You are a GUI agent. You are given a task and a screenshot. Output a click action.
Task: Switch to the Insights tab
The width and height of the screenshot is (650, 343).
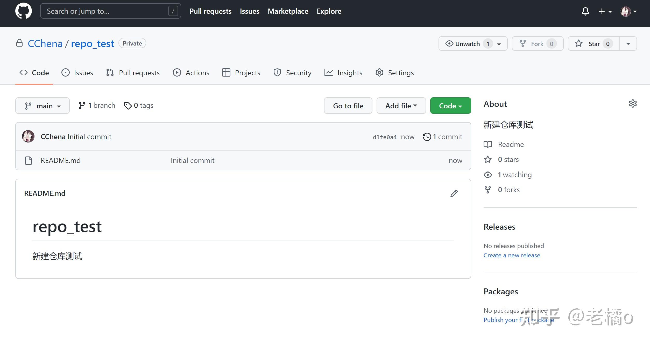click(343, 73)
